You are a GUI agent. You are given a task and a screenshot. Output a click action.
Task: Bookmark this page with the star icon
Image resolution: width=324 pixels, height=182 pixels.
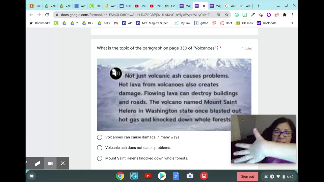(x=227, y=15)
